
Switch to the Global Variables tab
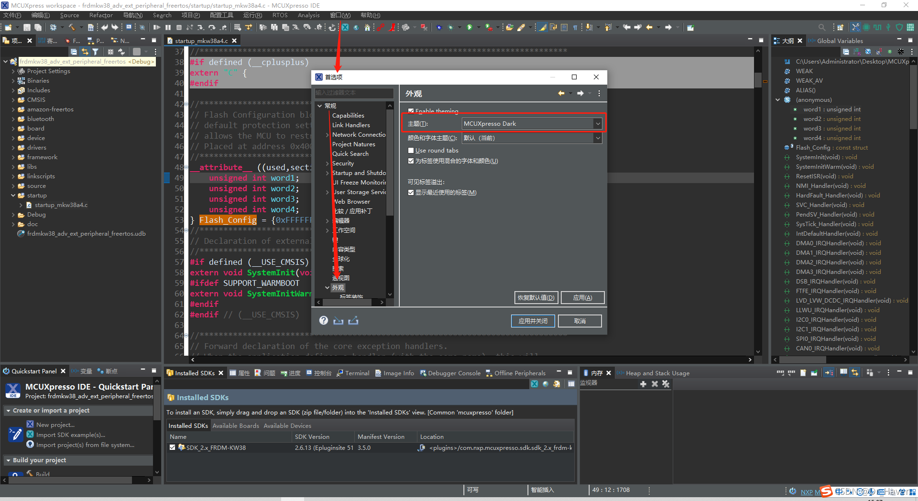pos(835,41)
